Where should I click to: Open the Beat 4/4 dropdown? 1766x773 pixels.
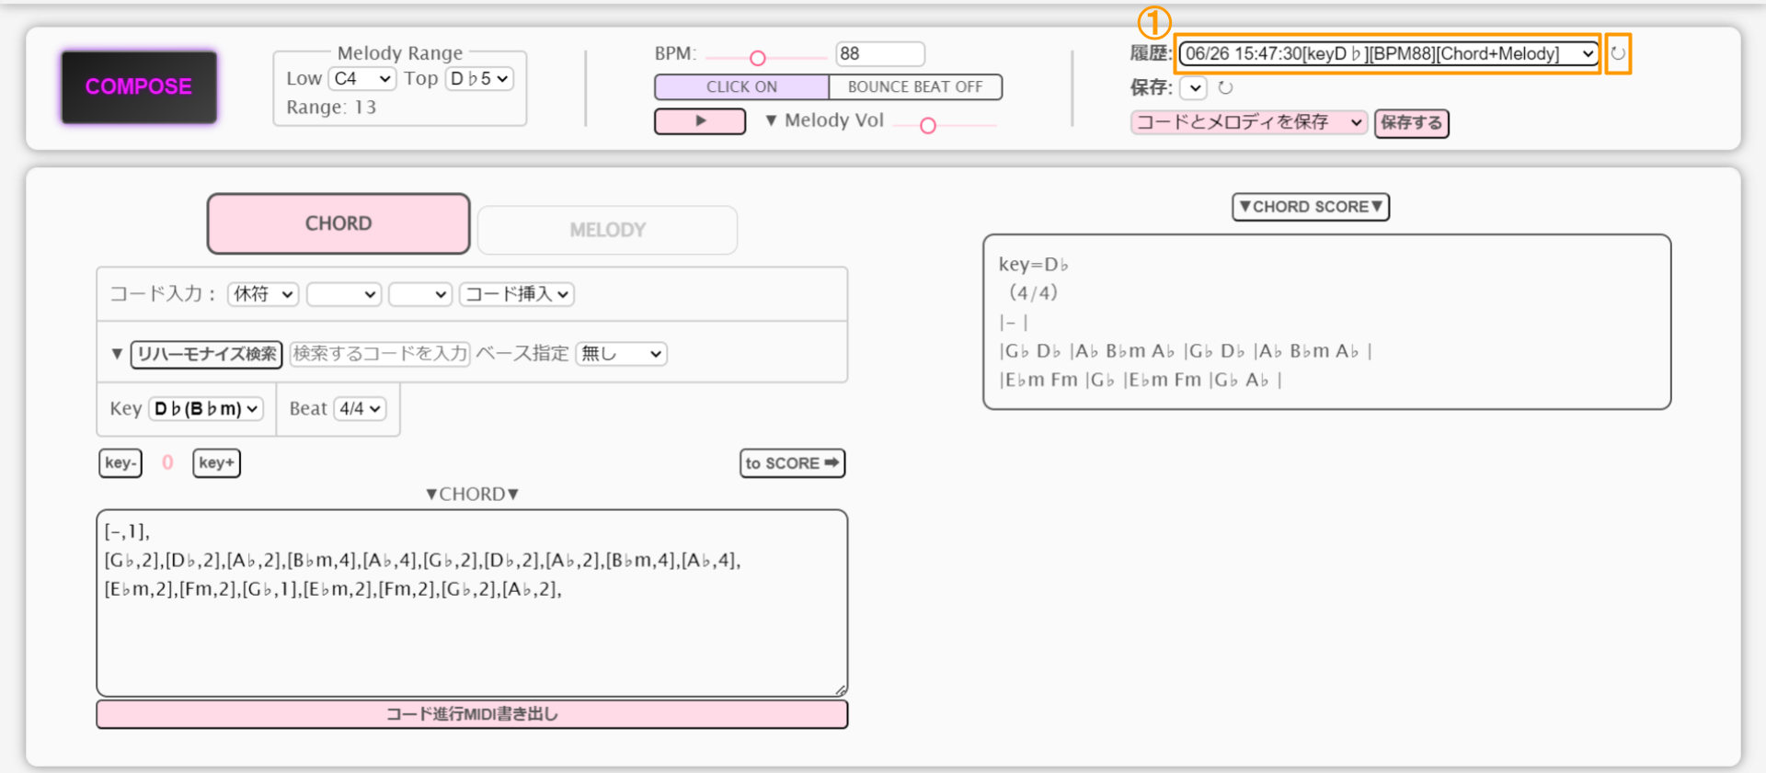(359, 409)
